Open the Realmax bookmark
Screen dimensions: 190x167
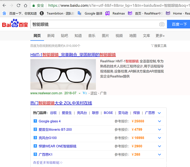point(115,13)
